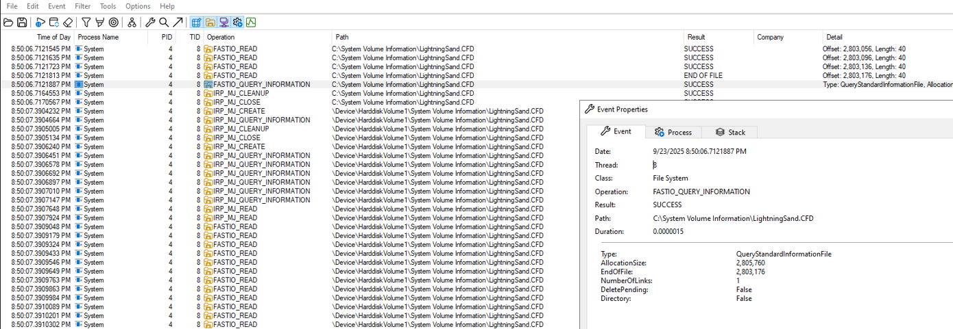Open the Filter menu

click(82, 6)
